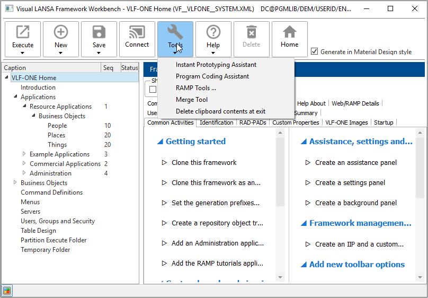
Task: Collapse Add new toolbar options section
Action: tap(304, 265)
